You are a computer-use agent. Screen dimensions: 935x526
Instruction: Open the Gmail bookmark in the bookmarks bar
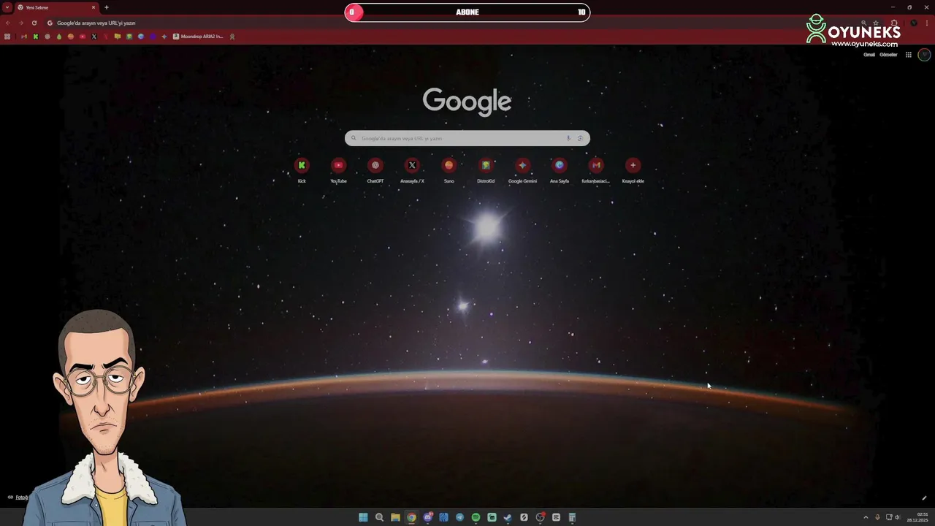(x=24, y=37)
